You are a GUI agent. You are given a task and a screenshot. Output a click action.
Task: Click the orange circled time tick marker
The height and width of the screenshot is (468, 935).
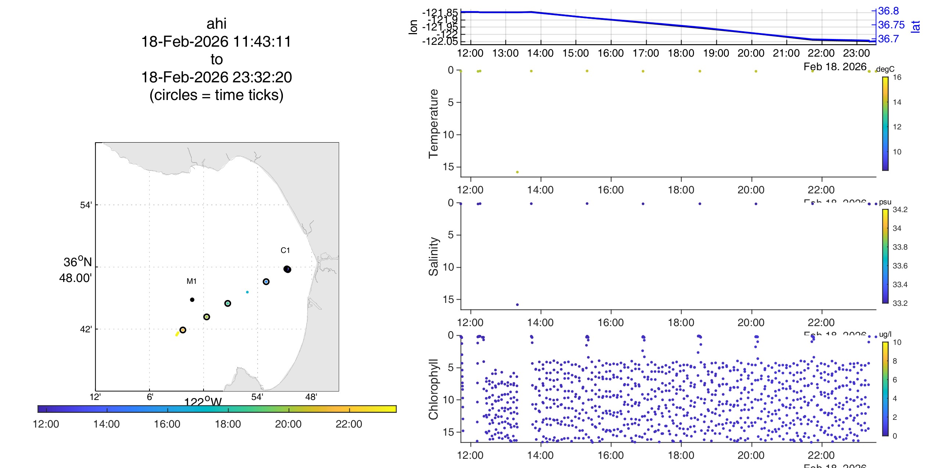(183, 330)
